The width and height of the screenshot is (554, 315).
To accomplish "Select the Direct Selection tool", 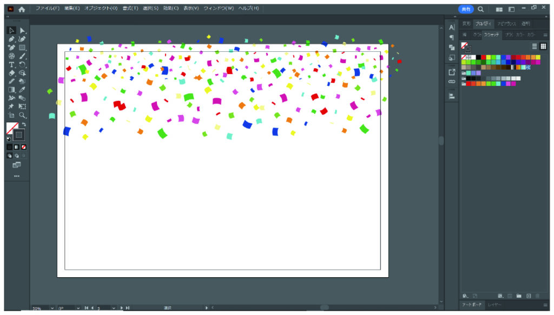I will tap(22, 31).
